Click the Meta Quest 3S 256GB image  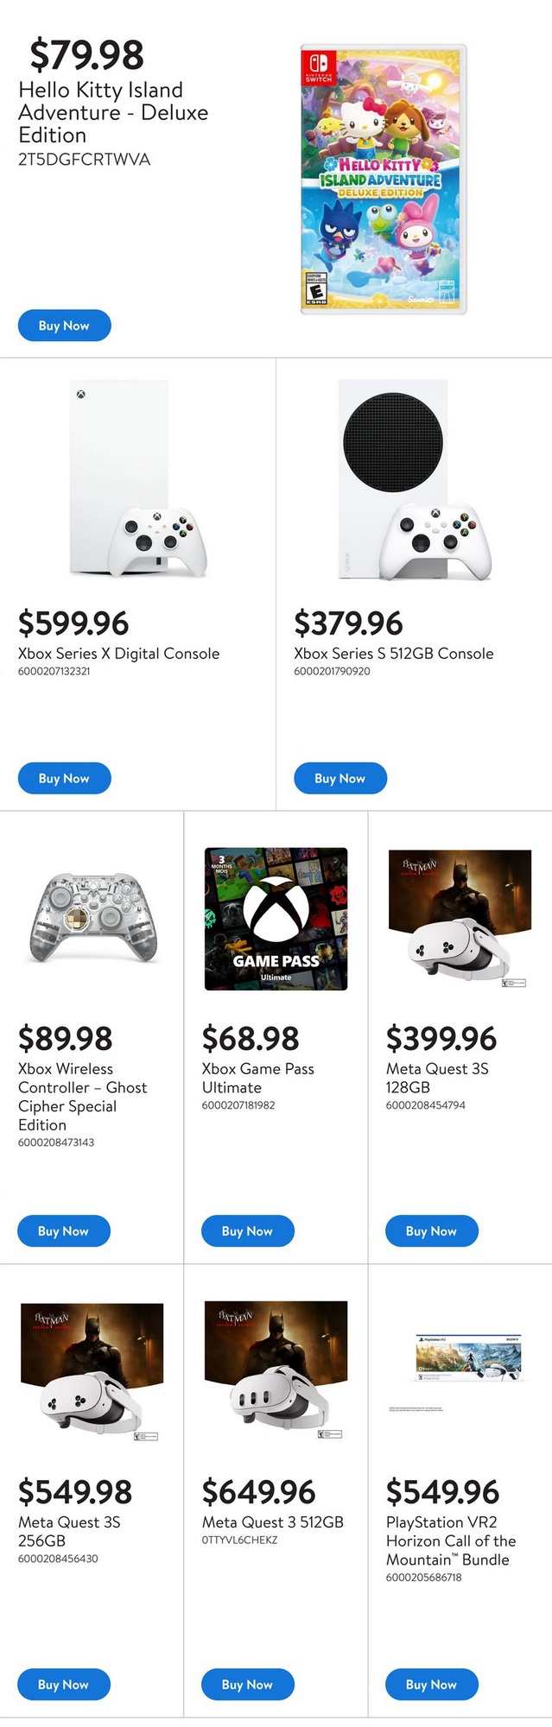click(x=92, y=1371)
